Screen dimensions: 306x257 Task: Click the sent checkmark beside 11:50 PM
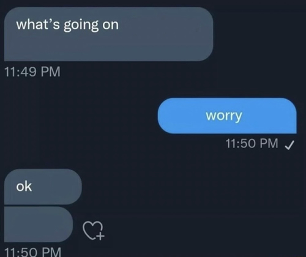pos(289,145)
